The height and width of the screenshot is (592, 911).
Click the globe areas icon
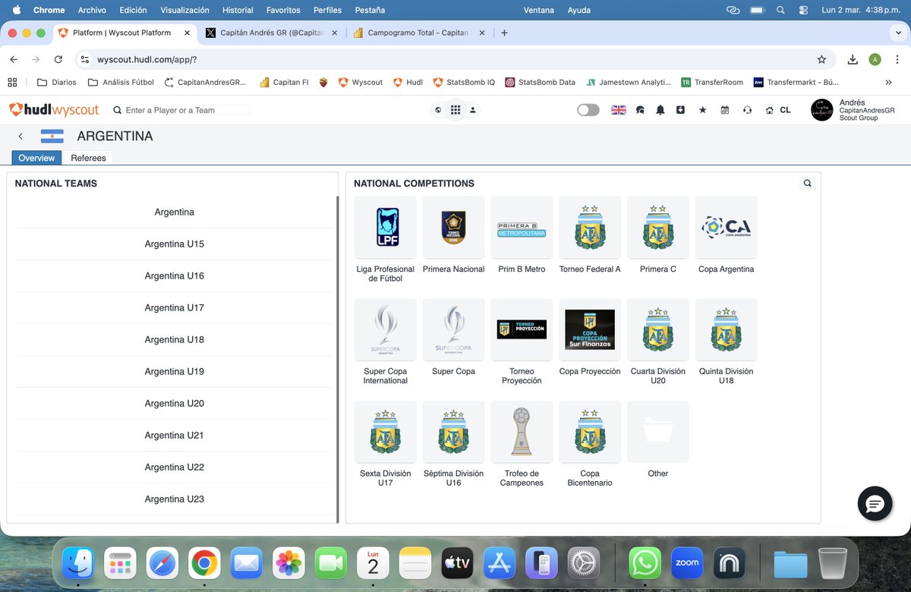tap(438, 110)
